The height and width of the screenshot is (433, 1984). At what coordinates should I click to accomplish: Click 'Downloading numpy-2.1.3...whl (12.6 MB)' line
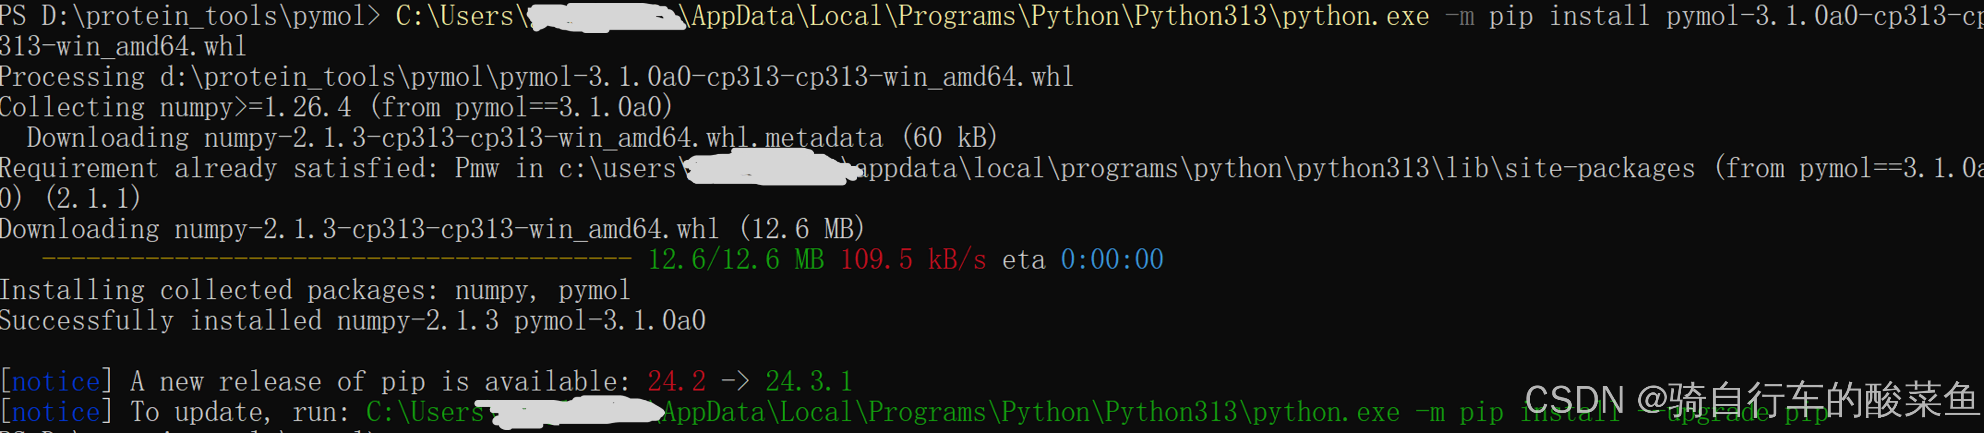pyautogui.click(x=432, y=229)
